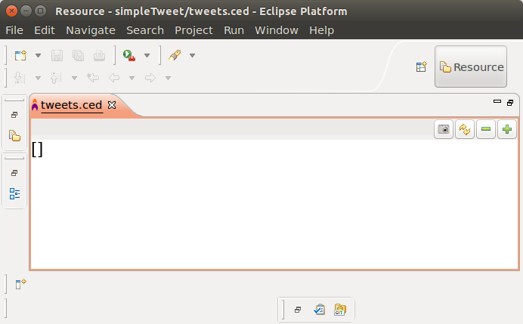Screen dimensions: 523x324
Task: Expand the Search tool dropdown arrow
Action: tap(192, 55)
